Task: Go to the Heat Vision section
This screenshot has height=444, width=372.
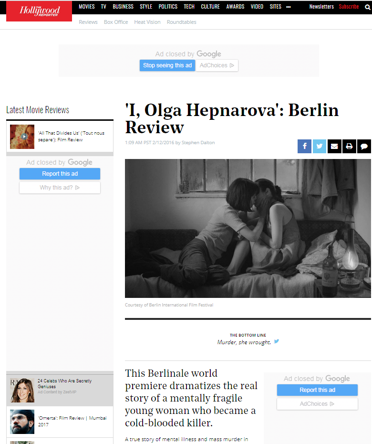Action: coord(147,22)
